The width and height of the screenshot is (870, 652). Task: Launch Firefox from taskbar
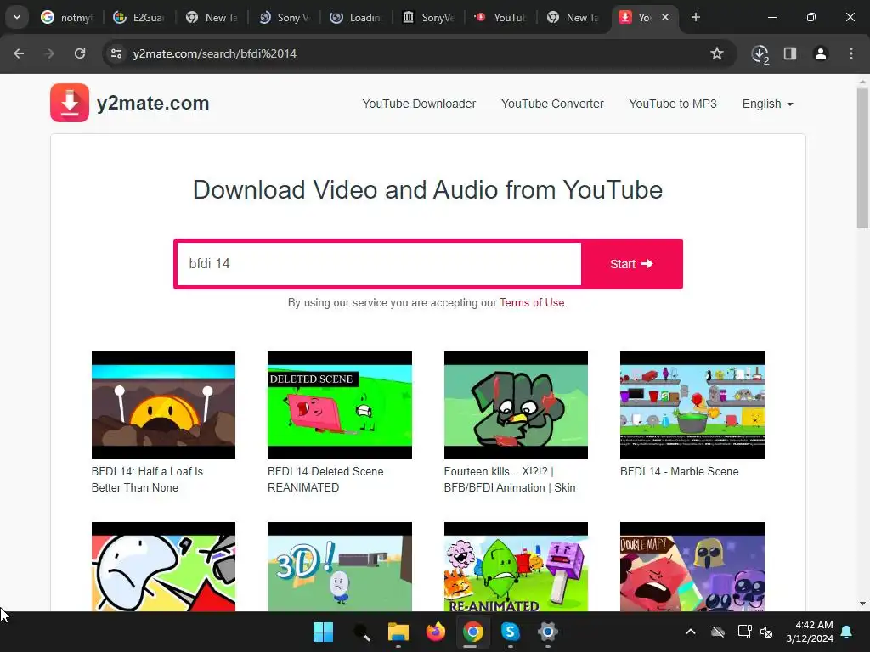(x=436, y=632)
